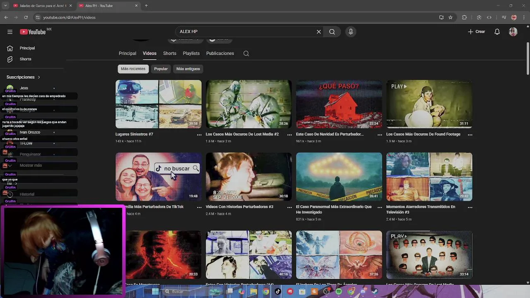530x298 pixels.
Task: Open the Chrome extensions puzzle icon
Action: point(465,17)
